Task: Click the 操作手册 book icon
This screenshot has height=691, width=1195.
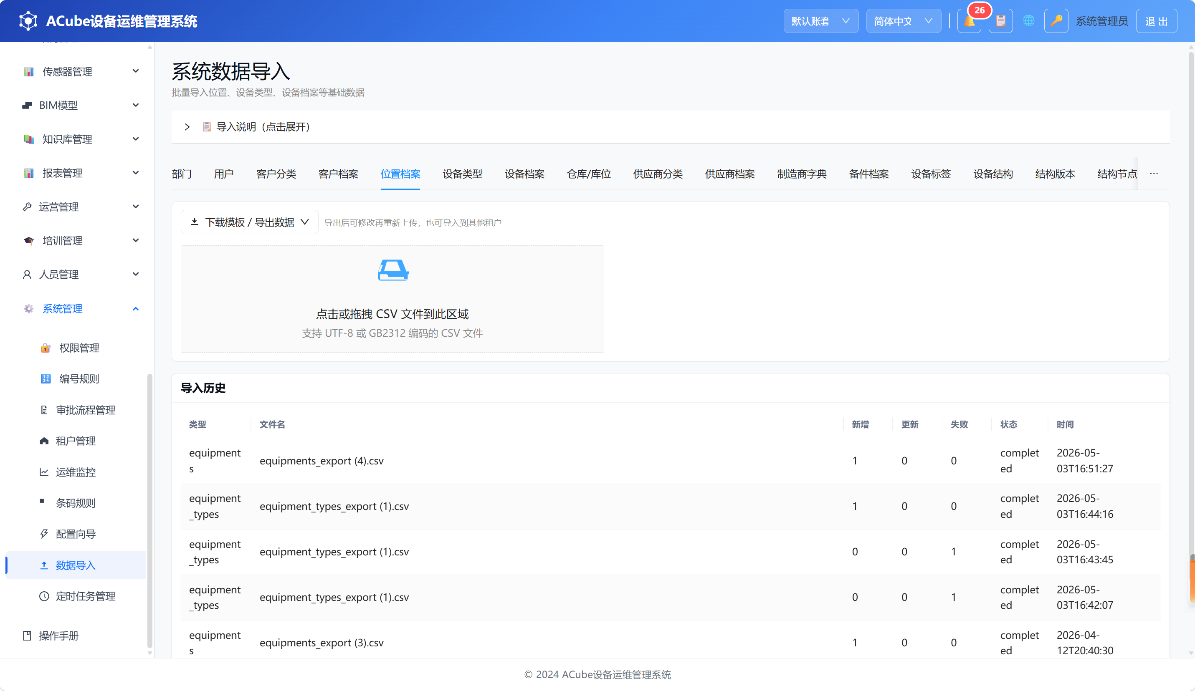Action: click(x=27, y=636)
